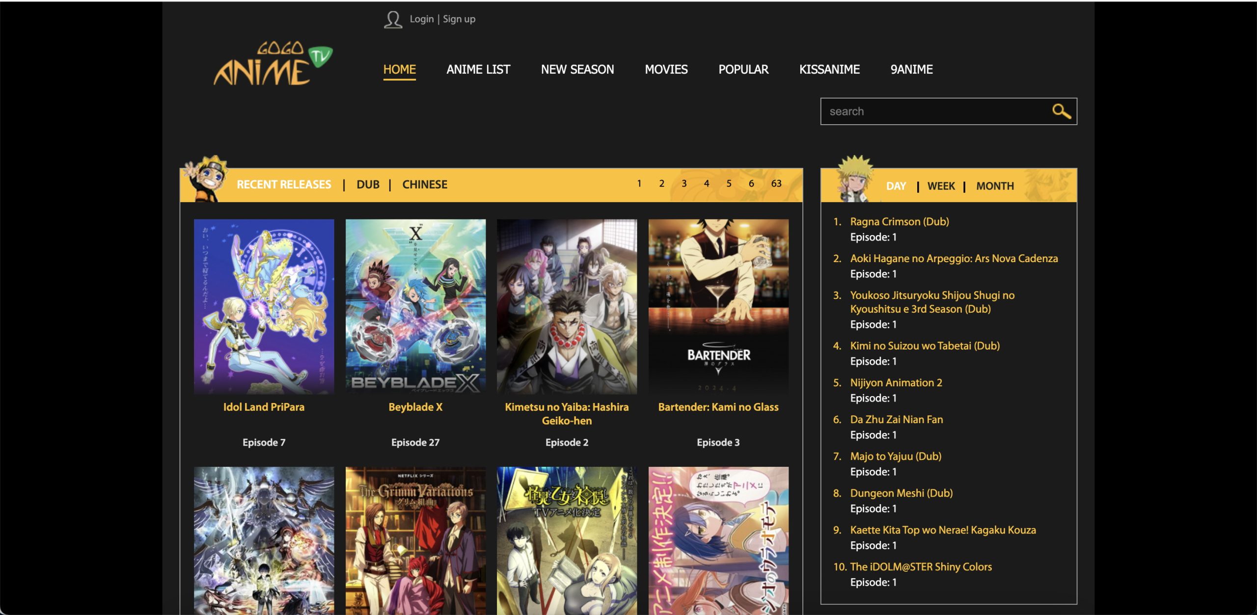Image resolution: width=1257 pixels, height=615 pixels.
Task: Open the Idol Land PriPara poster image
Action: point(264,306)
